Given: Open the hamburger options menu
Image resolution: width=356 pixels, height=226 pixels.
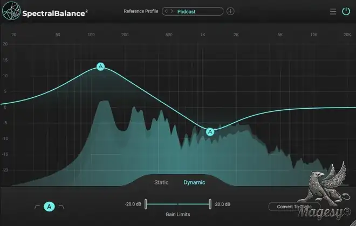Looking at the screenshot, I should click(333, 11).
